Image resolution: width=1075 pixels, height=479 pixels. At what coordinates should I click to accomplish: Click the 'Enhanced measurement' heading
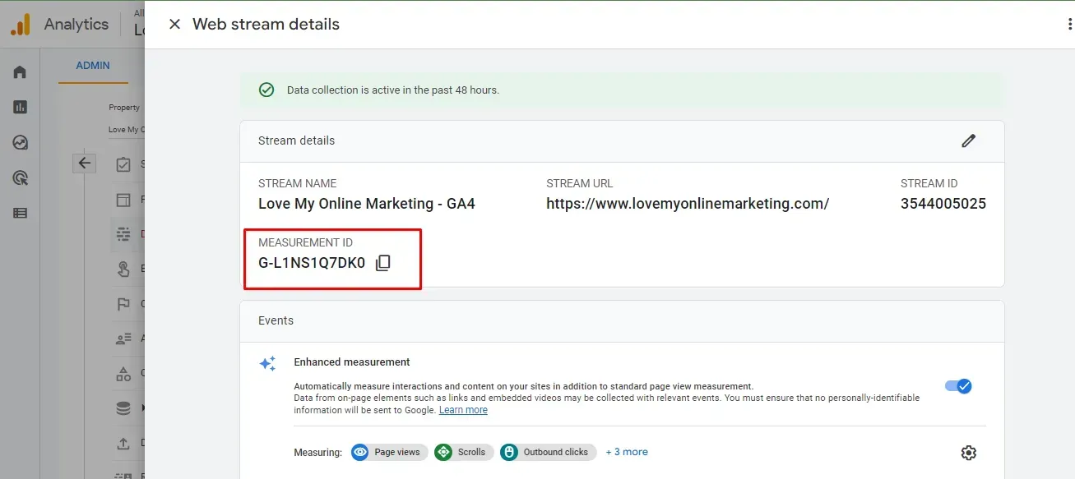(x=352, y=362)
